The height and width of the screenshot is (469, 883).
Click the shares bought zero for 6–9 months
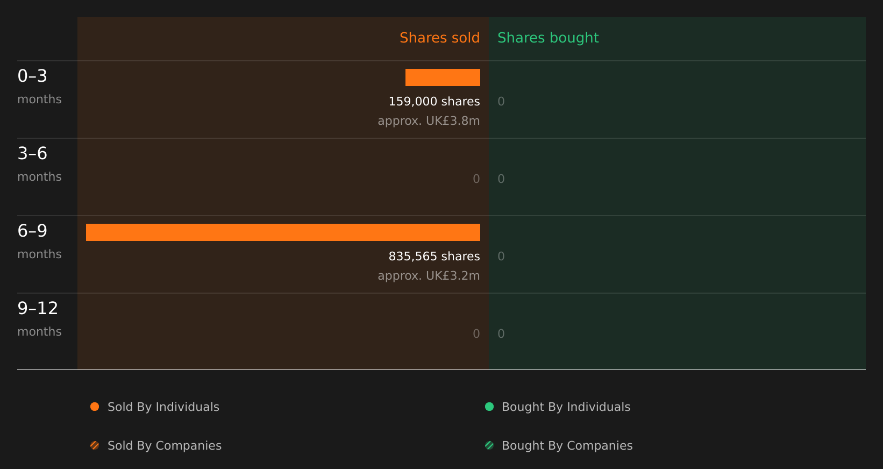[501, 256]
